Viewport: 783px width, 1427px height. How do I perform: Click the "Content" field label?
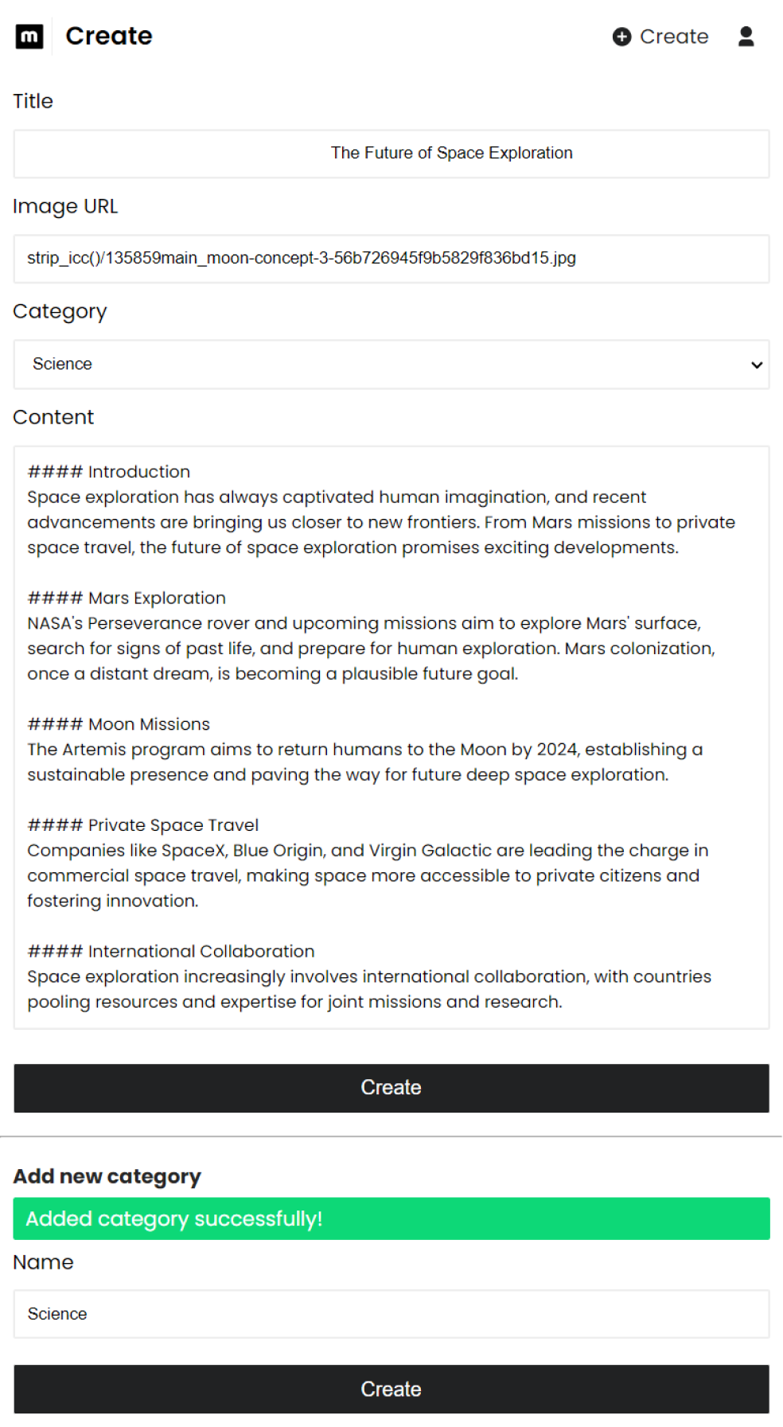[x=53, y=417]
